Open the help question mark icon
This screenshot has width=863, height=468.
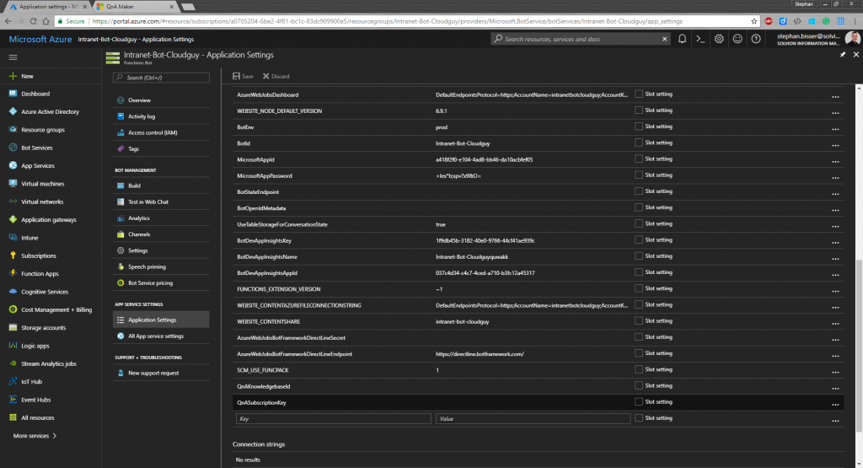[756, 39]
